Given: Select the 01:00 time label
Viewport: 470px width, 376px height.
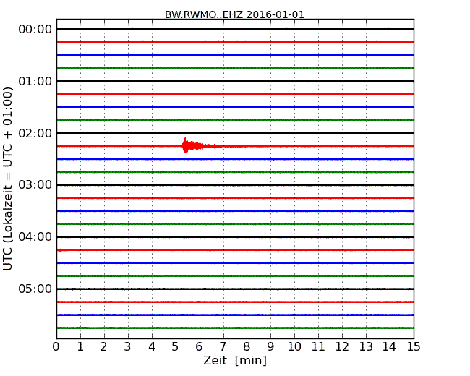Looking at the screenshot, I should 35,81.
